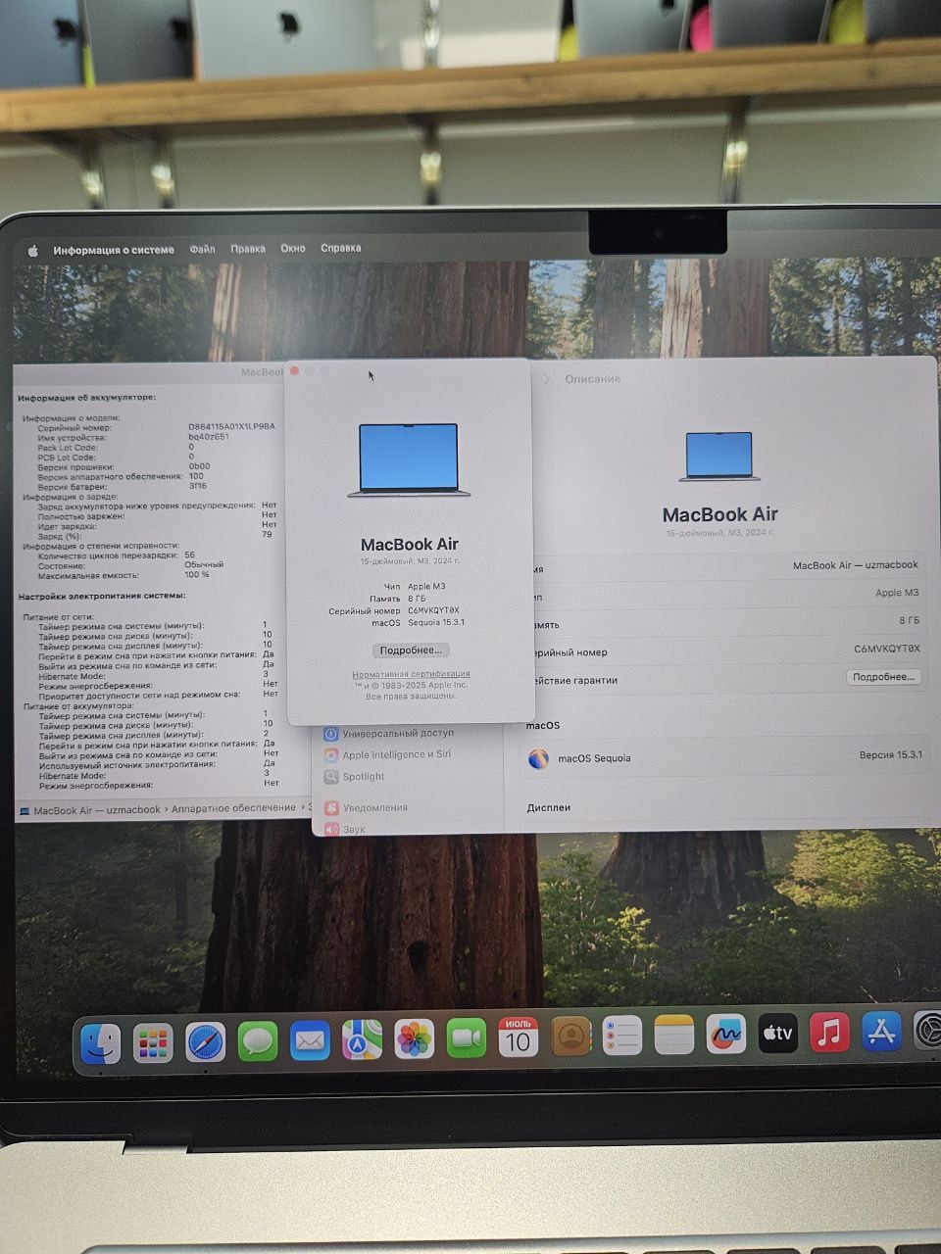
Task: Launch FaceTime from the Dock
Action: click(466, 1037)
